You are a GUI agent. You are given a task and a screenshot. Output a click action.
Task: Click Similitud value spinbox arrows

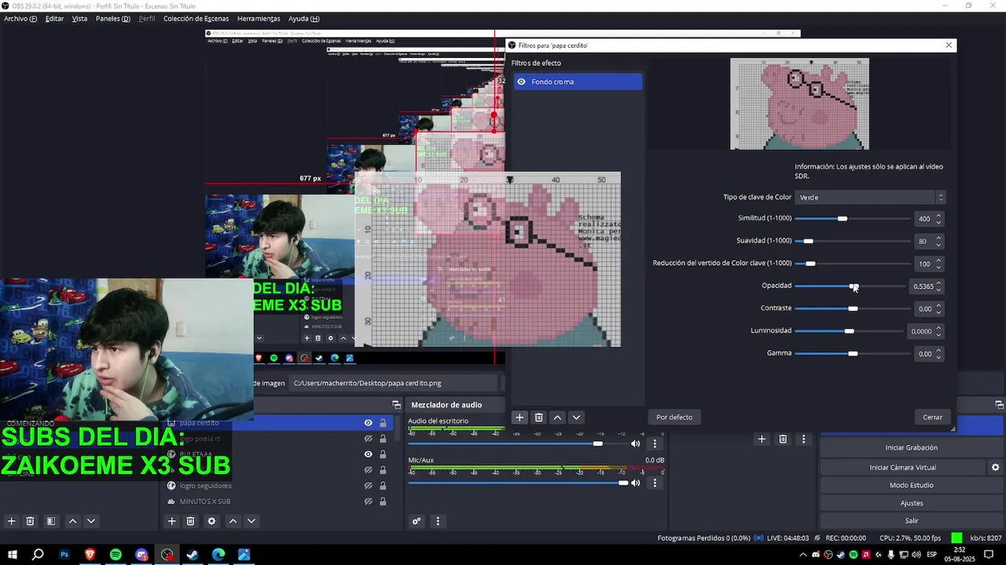(x=938, y=219)
